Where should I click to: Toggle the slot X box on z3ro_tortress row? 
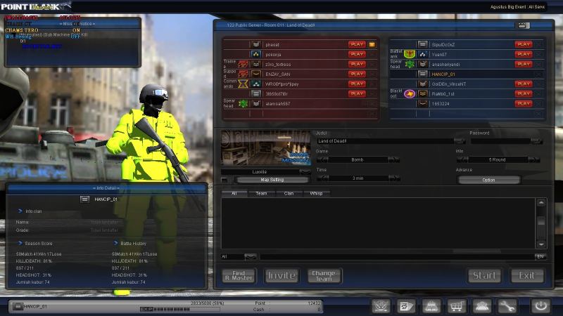pyautogui.click(x=372, y=64)
